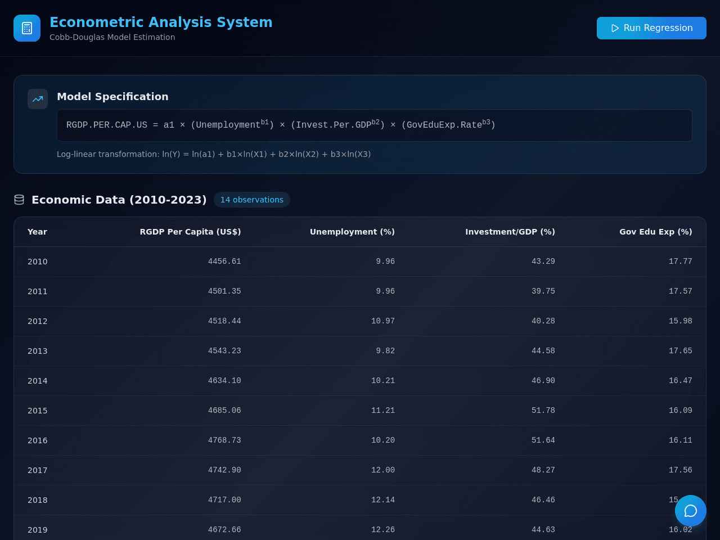Select the 2012 year cell

point(38,321)
